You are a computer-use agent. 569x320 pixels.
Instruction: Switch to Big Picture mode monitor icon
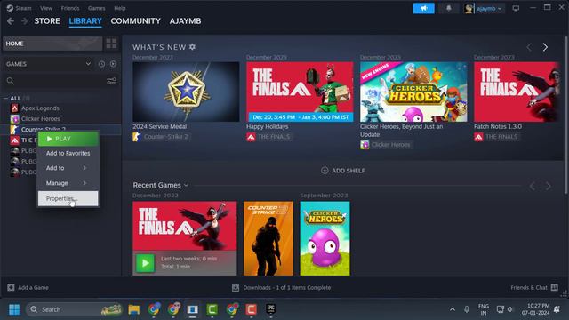516,8
